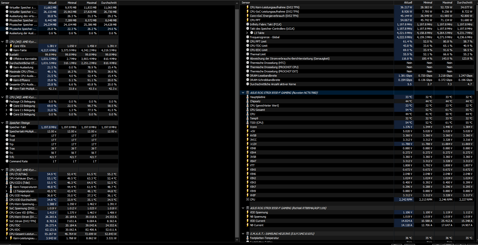478x245 pixels.
Task: Click the Durchschnitt column header in the left panel
Action: tap(108, 3)
